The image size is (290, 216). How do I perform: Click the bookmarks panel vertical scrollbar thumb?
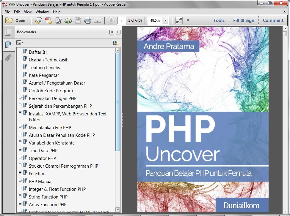[117, 102]
